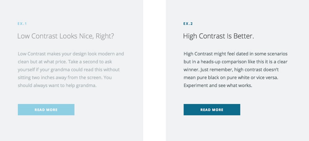Click the line 'Experiment and see what works.'

click(218, 86)
